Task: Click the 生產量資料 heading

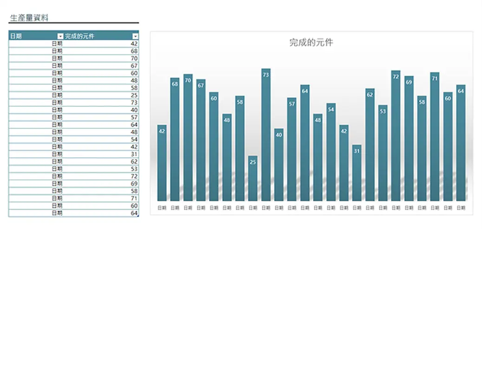Action: 29,18
